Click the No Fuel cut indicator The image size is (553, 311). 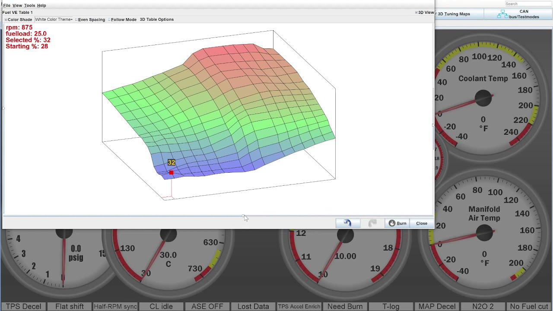click(529, 306)
